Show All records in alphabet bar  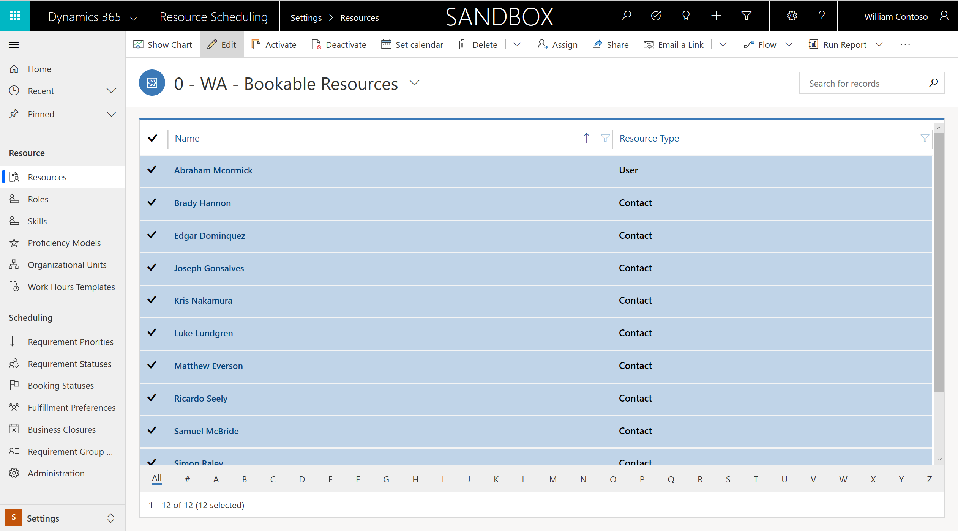pyautogui.click(x=157, y=478)
